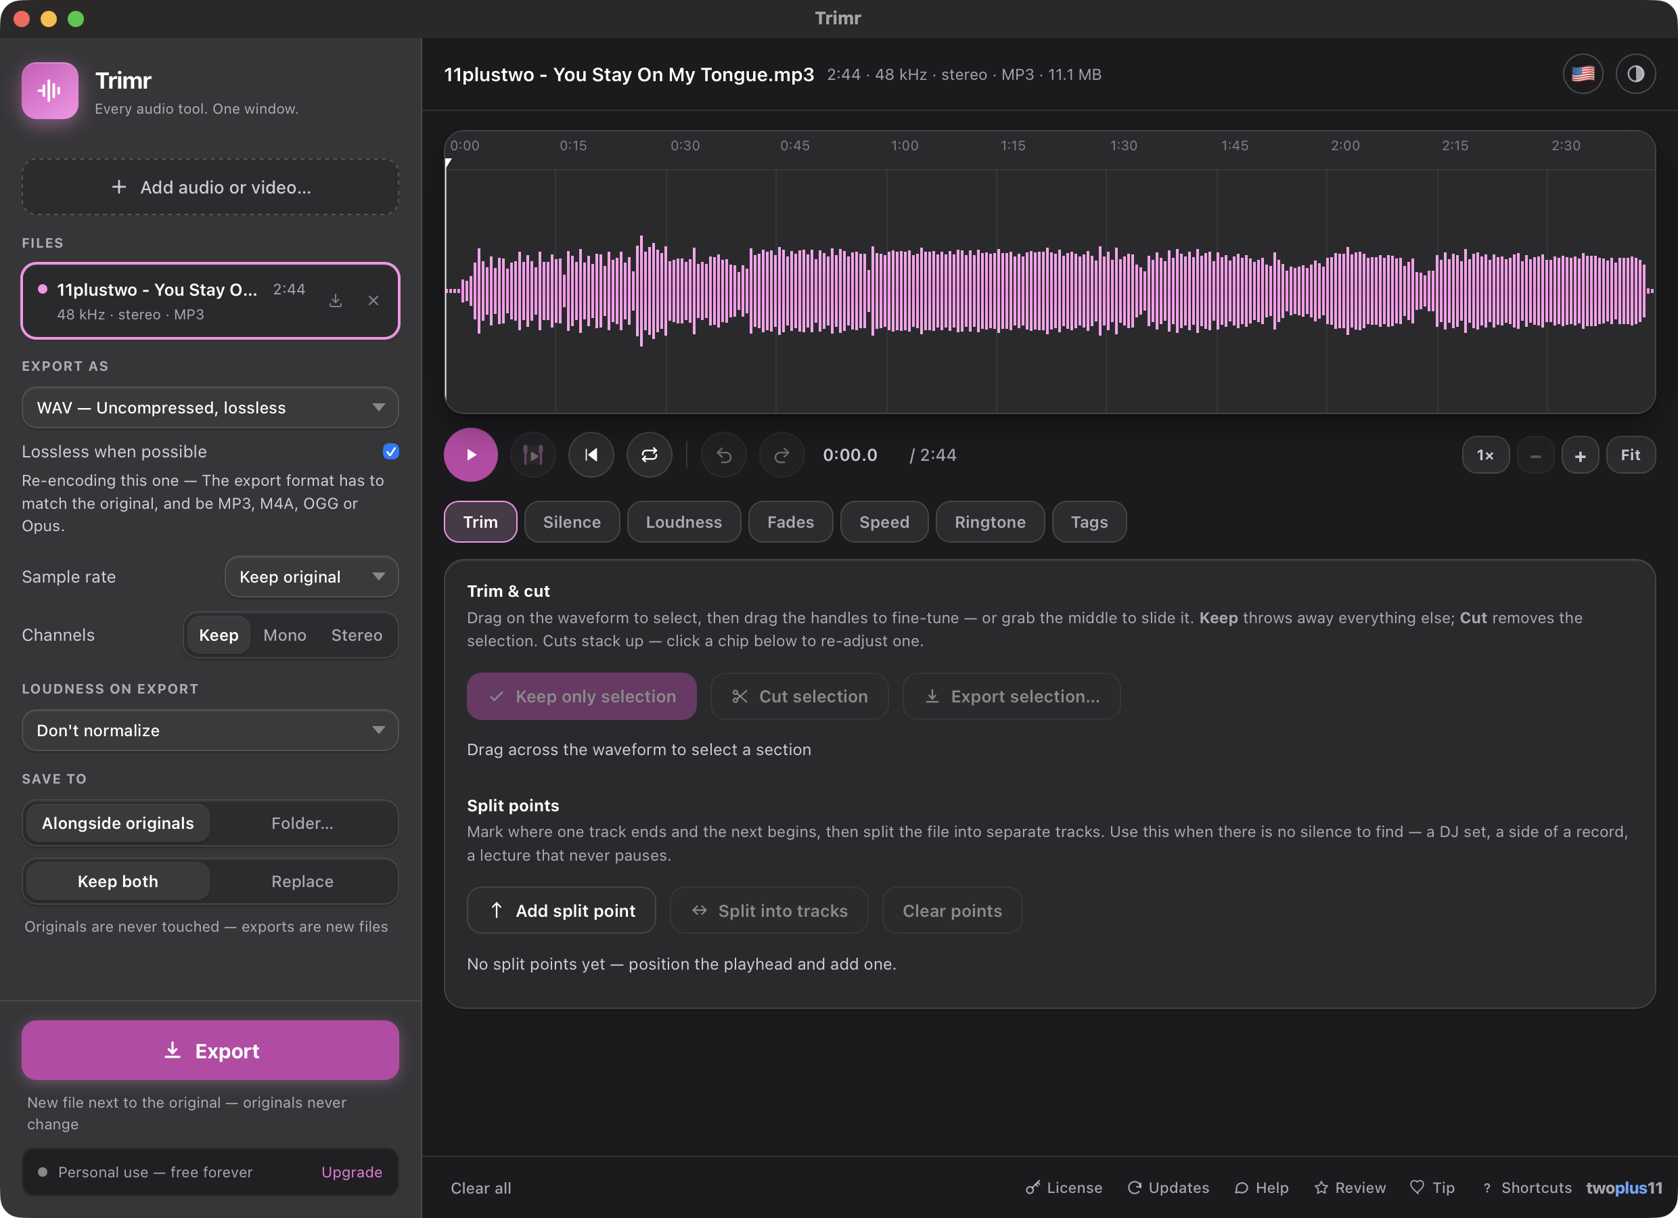Click the Review star item

coord(1351,1188)
